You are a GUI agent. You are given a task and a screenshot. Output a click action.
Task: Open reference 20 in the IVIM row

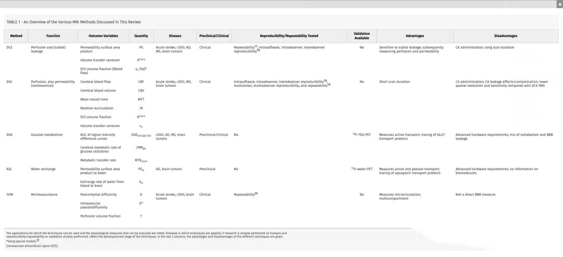tap(256, 194)
